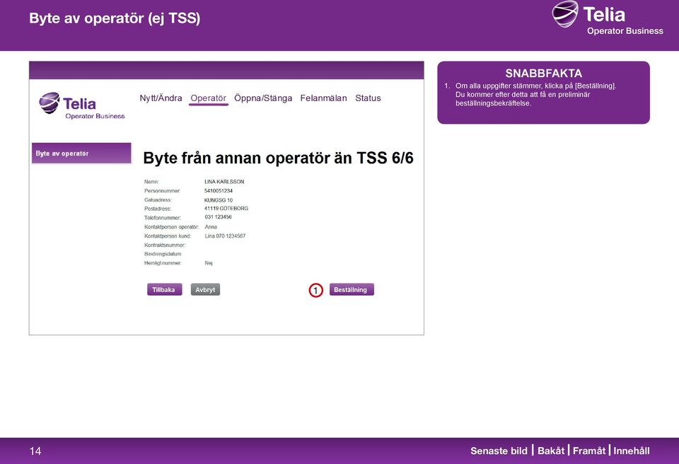
Task: Select the Operatör menu tab
Action: 208,98
